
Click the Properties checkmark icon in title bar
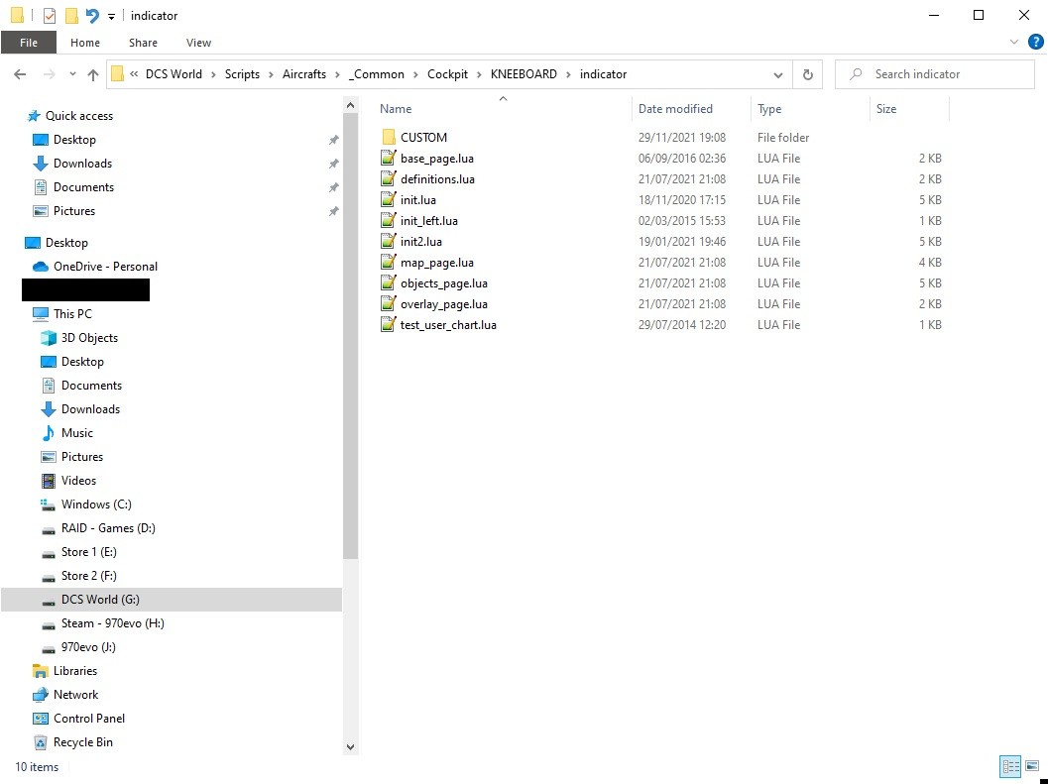click(50, 16)
